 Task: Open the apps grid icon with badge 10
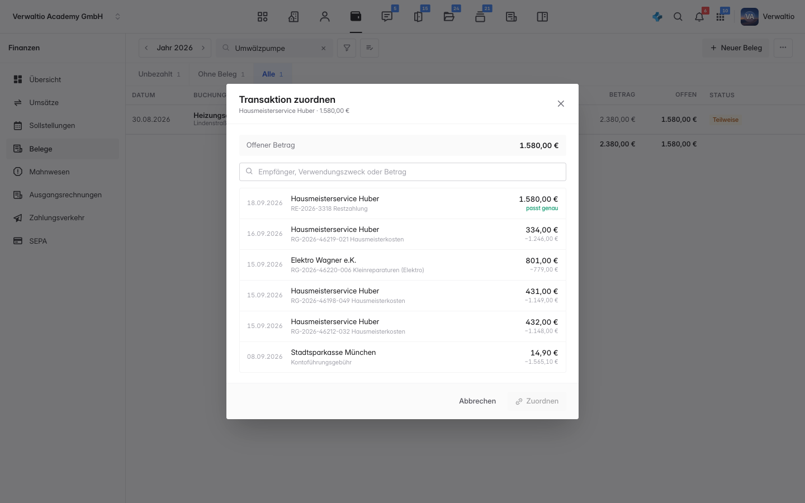pos(721,17)
